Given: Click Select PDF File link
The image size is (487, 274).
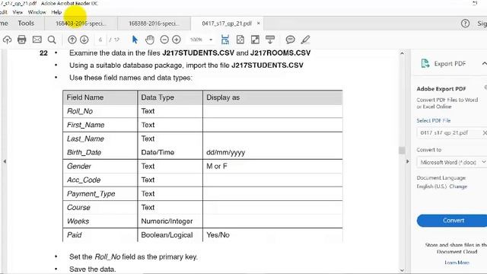Looking at the screenshot, I should pyautogui.click(x=434, y=120).
